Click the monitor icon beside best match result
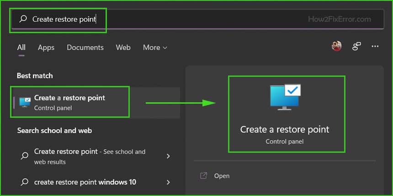Viewport: 393px width, 196px height. (x=25, y=102)
